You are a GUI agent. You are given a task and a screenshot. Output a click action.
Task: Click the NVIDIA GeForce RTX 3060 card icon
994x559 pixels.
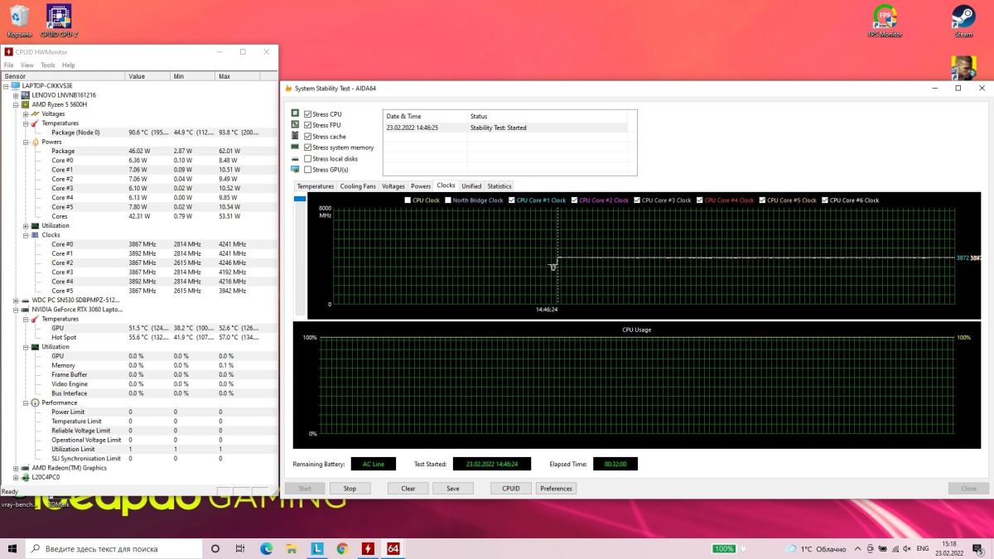coord(26,309)
